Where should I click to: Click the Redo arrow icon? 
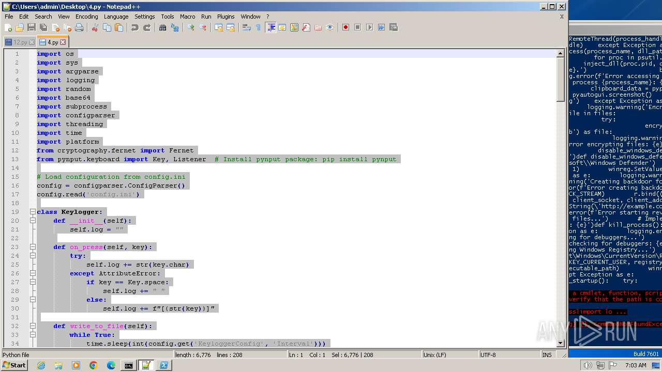[x=147, y=27]
